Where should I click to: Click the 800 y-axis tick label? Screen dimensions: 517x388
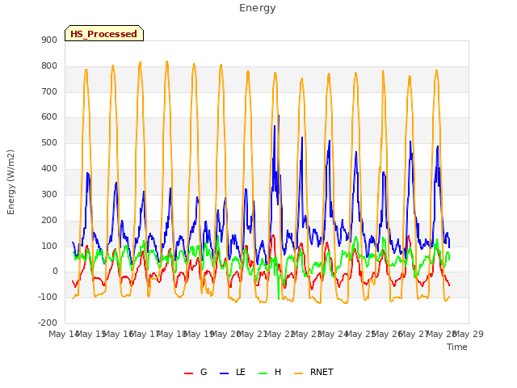click(49, 66)
